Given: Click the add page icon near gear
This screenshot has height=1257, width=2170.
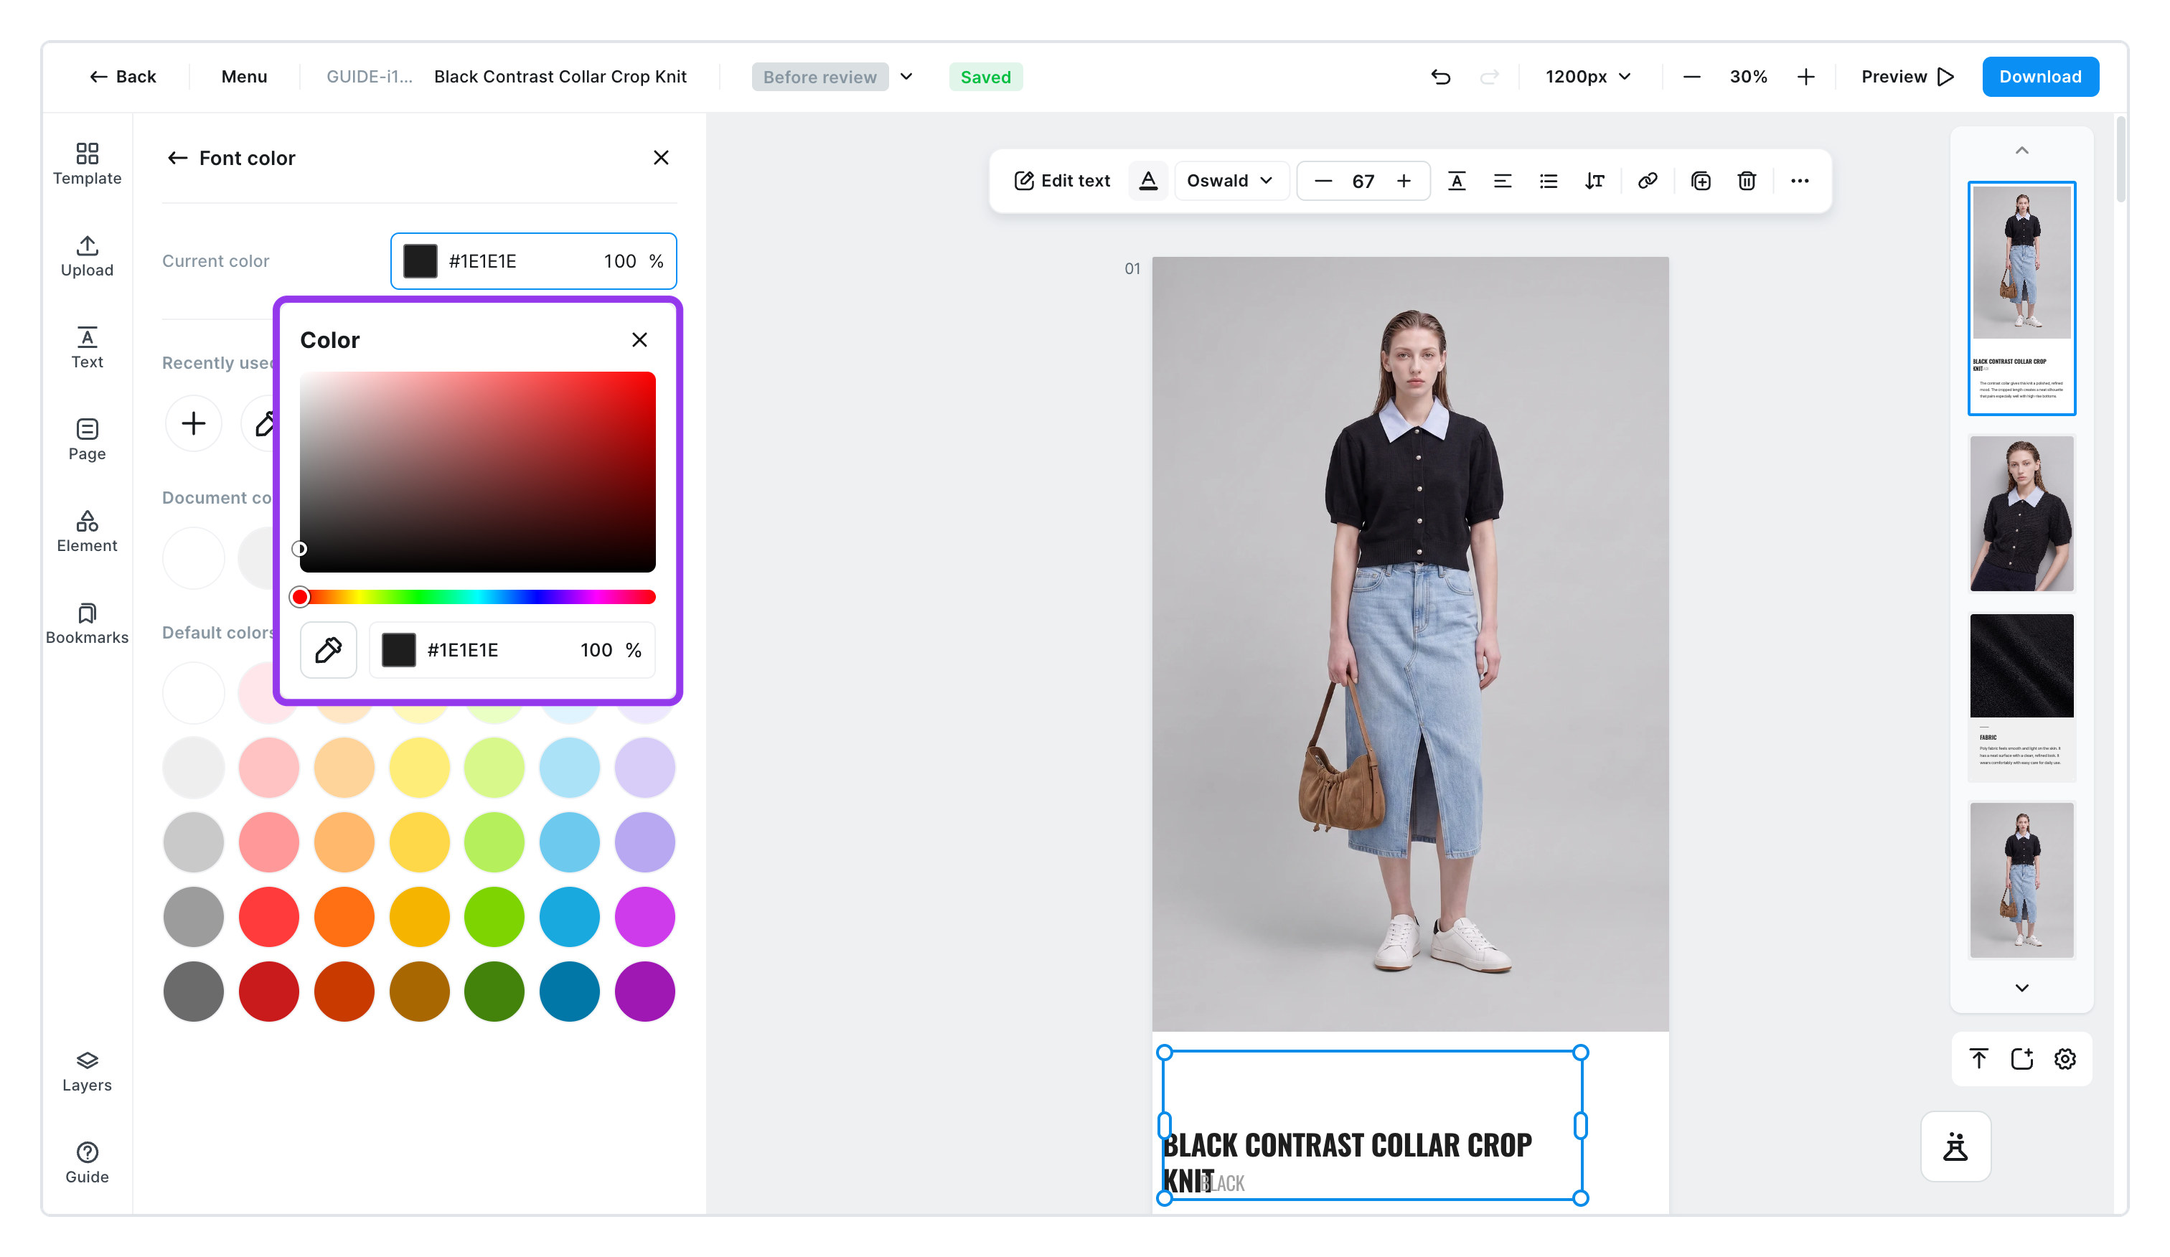Looking at the screenshot, I should 2022,1059.
